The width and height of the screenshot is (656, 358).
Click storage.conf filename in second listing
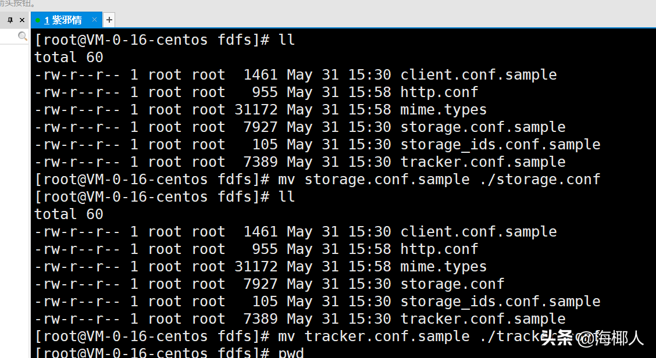pyautogui.click(x=452, y=284)
